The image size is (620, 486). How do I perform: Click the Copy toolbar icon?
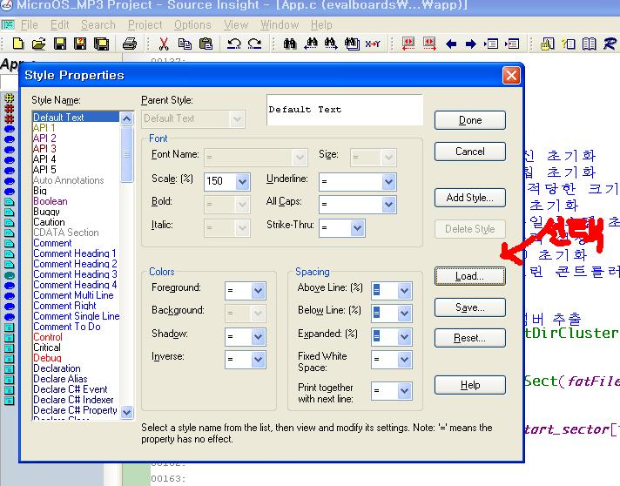[185, 44]
